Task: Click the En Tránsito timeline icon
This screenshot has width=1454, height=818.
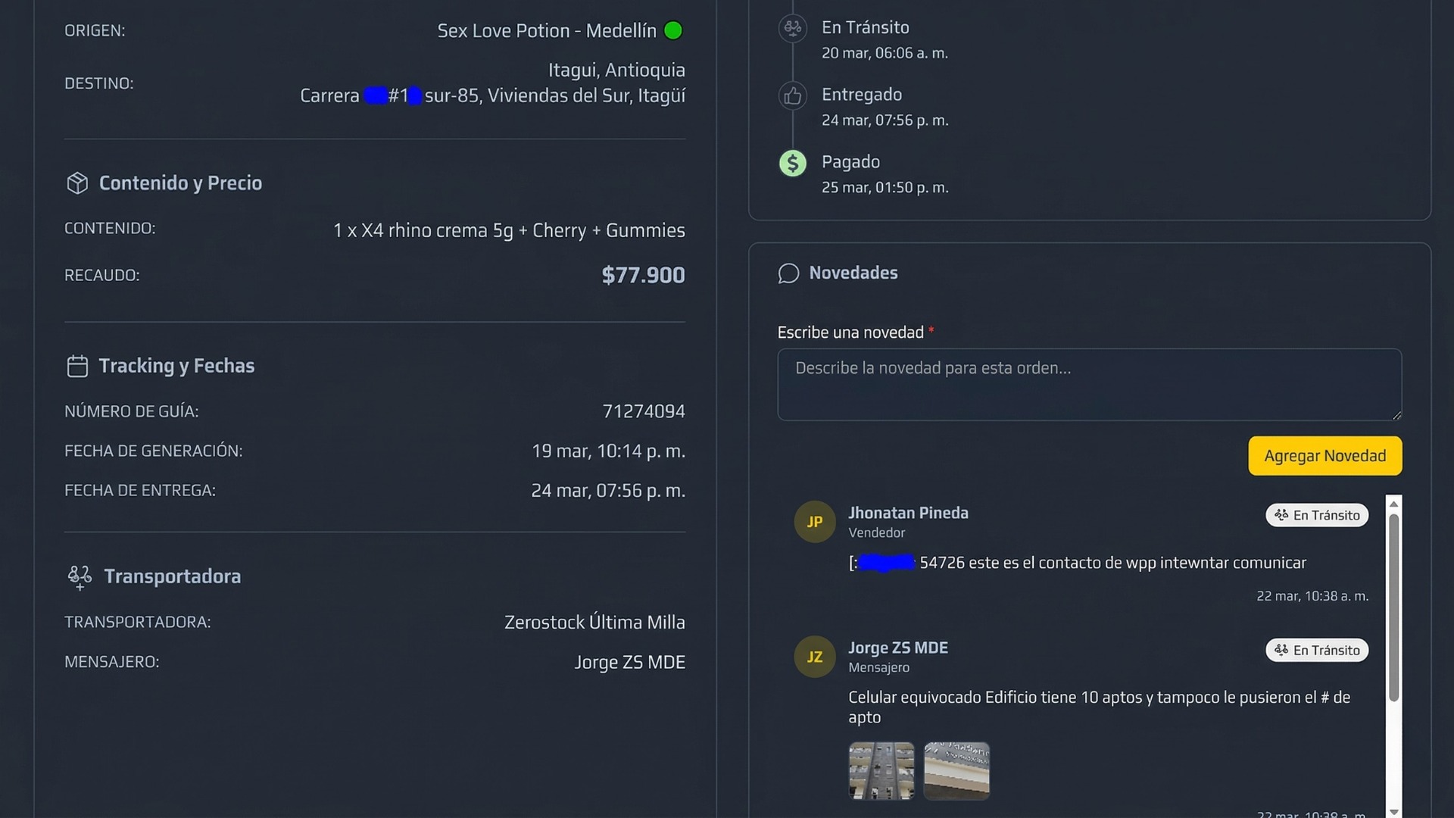Action: tap(792, 28)
